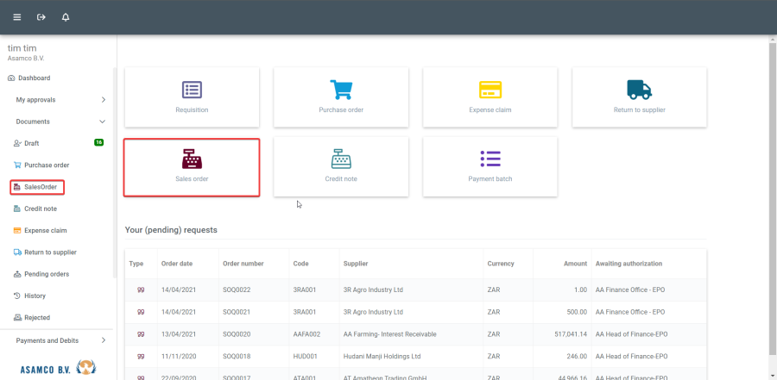Image resolution: width=777 pixels, height=380 pixels.
Task: Open the Expense claim tile
Action: 490,97
